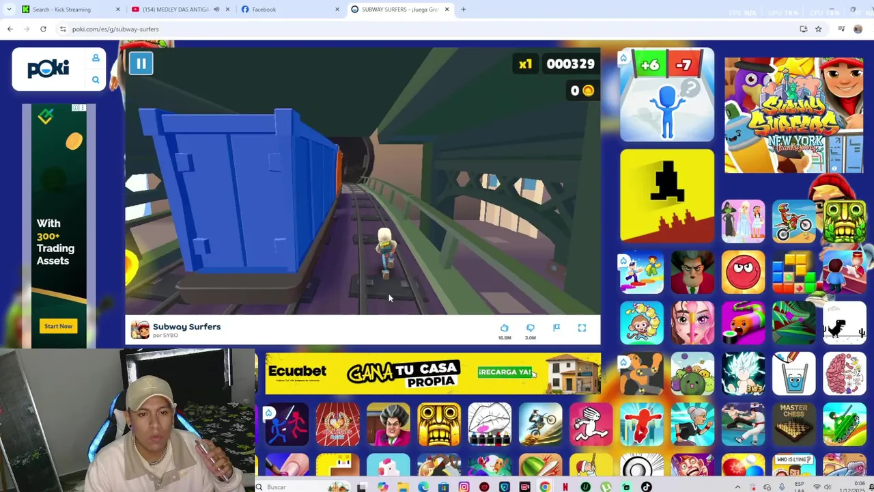Screen dimensions: 874x492
Task: Open the motocross bike game in right grid
Action: tap(794, 221)
